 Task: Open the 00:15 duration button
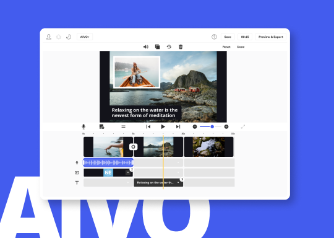point(245,37)
